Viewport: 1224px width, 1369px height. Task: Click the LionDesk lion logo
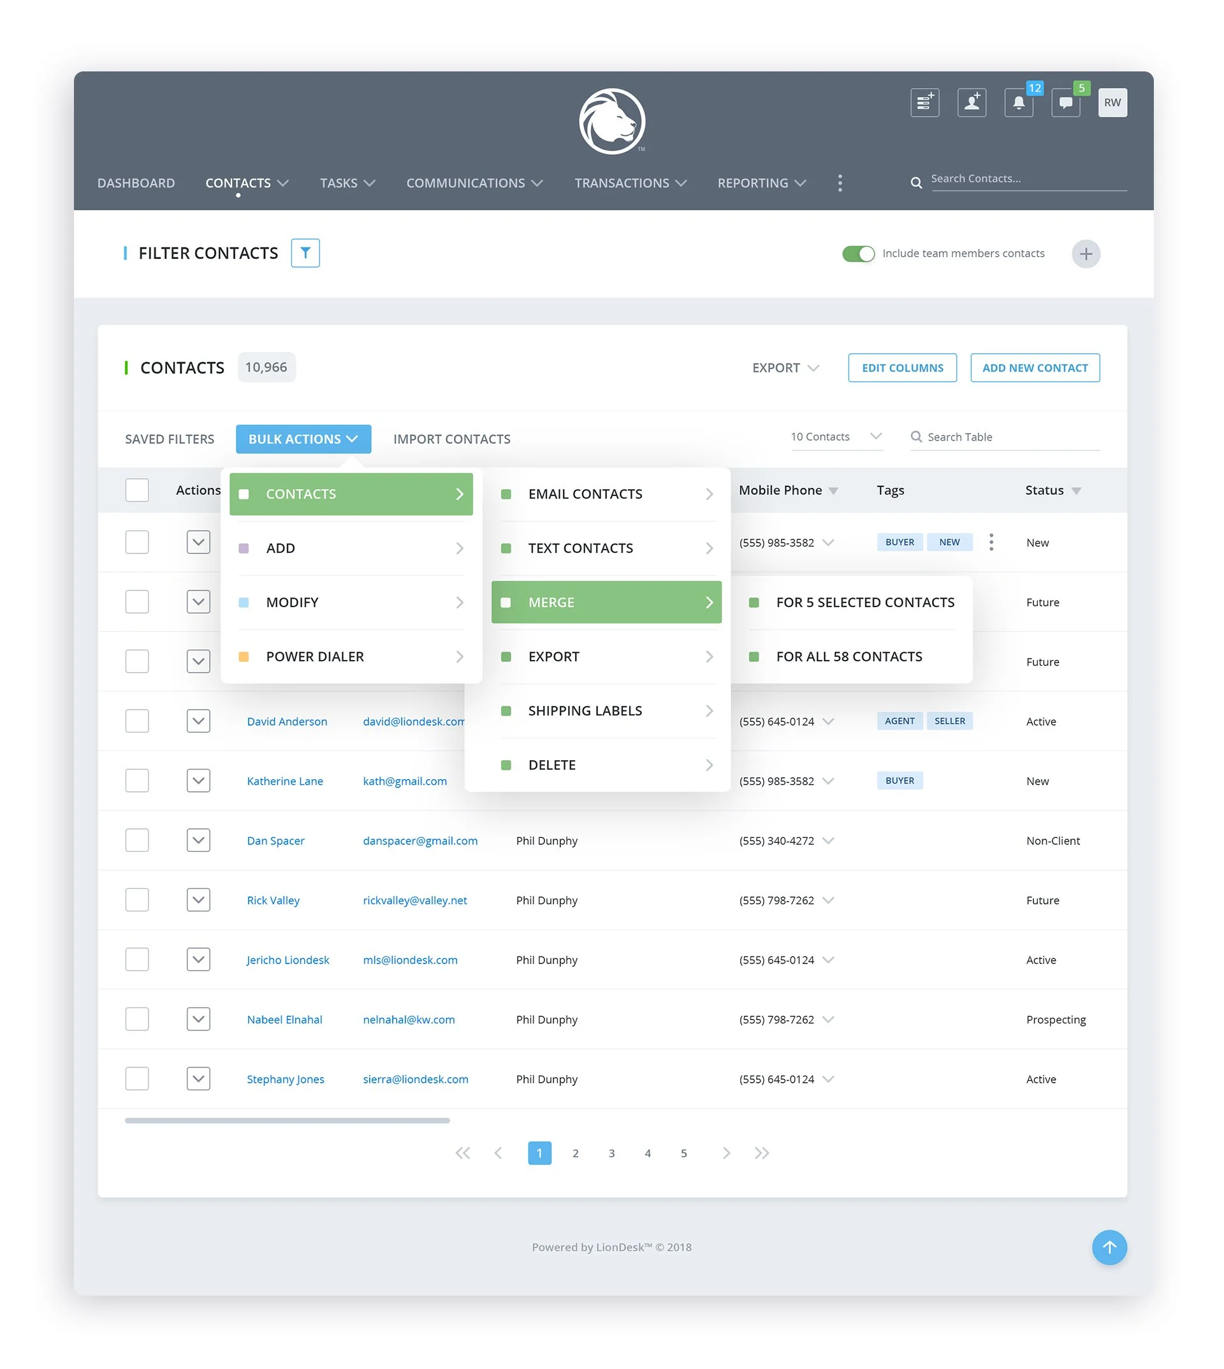pyautogui.click(x=611, y=122)
